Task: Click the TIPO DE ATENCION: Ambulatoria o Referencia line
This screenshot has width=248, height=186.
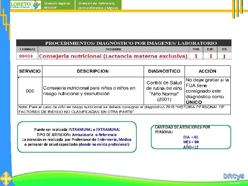Action: point(77,135)
